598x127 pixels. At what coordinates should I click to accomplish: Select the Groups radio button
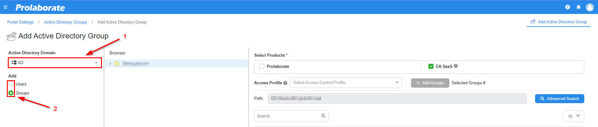[x=11, y=93]
